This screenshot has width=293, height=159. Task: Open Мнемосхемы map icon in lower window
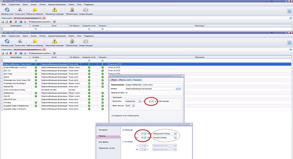(72, 43)
